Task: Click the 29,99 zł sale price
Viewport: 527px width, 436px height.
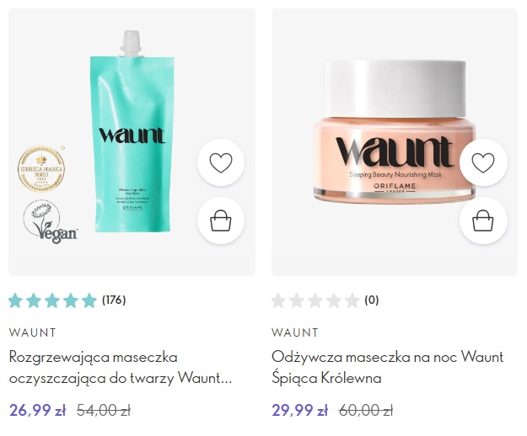Action: point(300,410)
